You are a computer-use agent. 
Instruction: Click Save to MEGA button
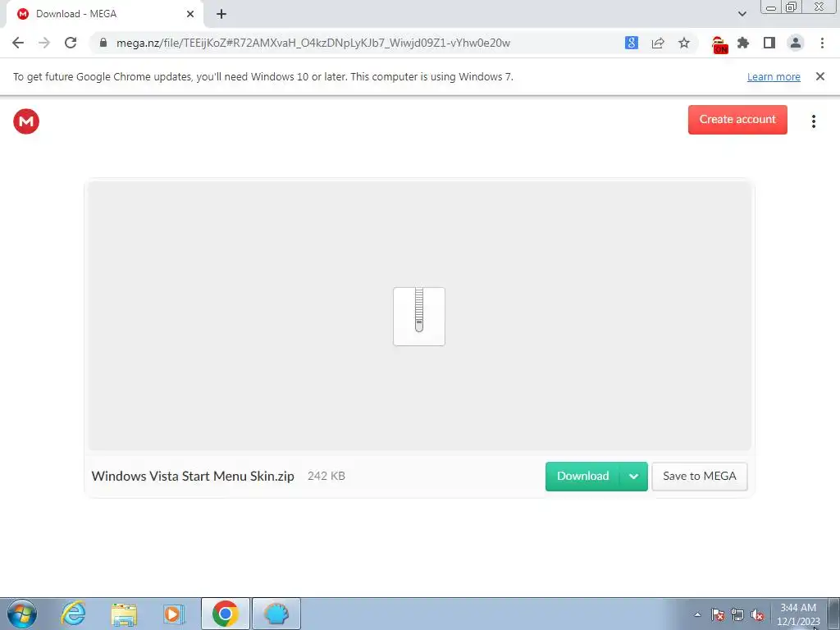tap(699, 477)
